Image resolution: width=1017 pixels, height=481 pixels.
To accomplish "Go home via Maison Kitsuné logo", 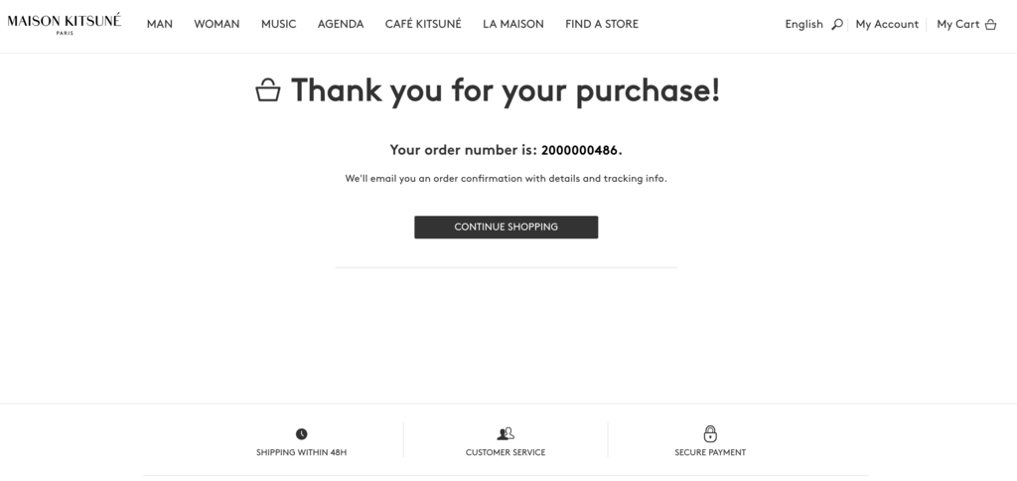I will pyautogui.click(x=65, y=24).
